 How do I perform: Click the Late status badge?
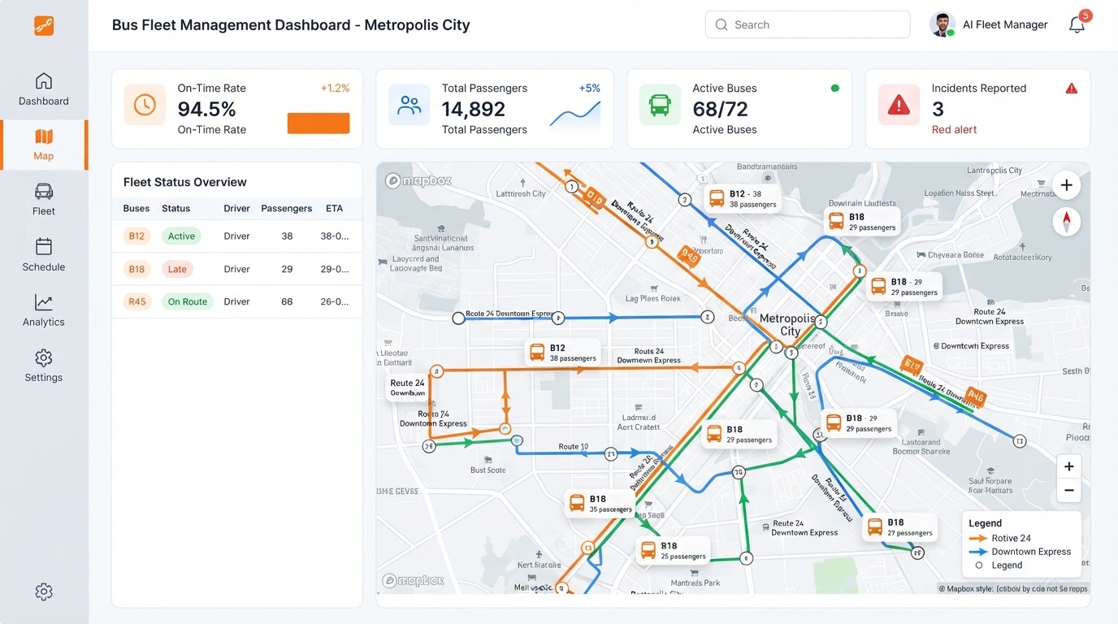pos(177,269)
